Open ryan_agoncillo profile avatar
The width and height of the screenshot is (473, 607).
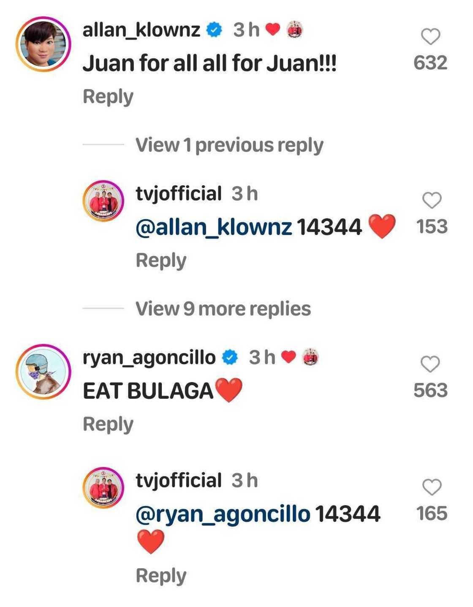43,372
